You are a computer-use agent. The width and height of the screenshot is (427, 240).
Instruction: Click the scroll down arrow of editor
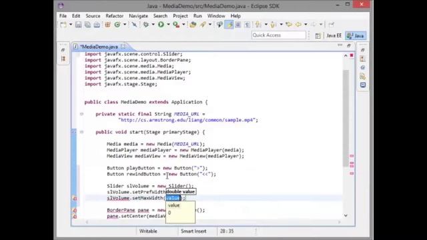pyautogui.click(x=346, y=215)
